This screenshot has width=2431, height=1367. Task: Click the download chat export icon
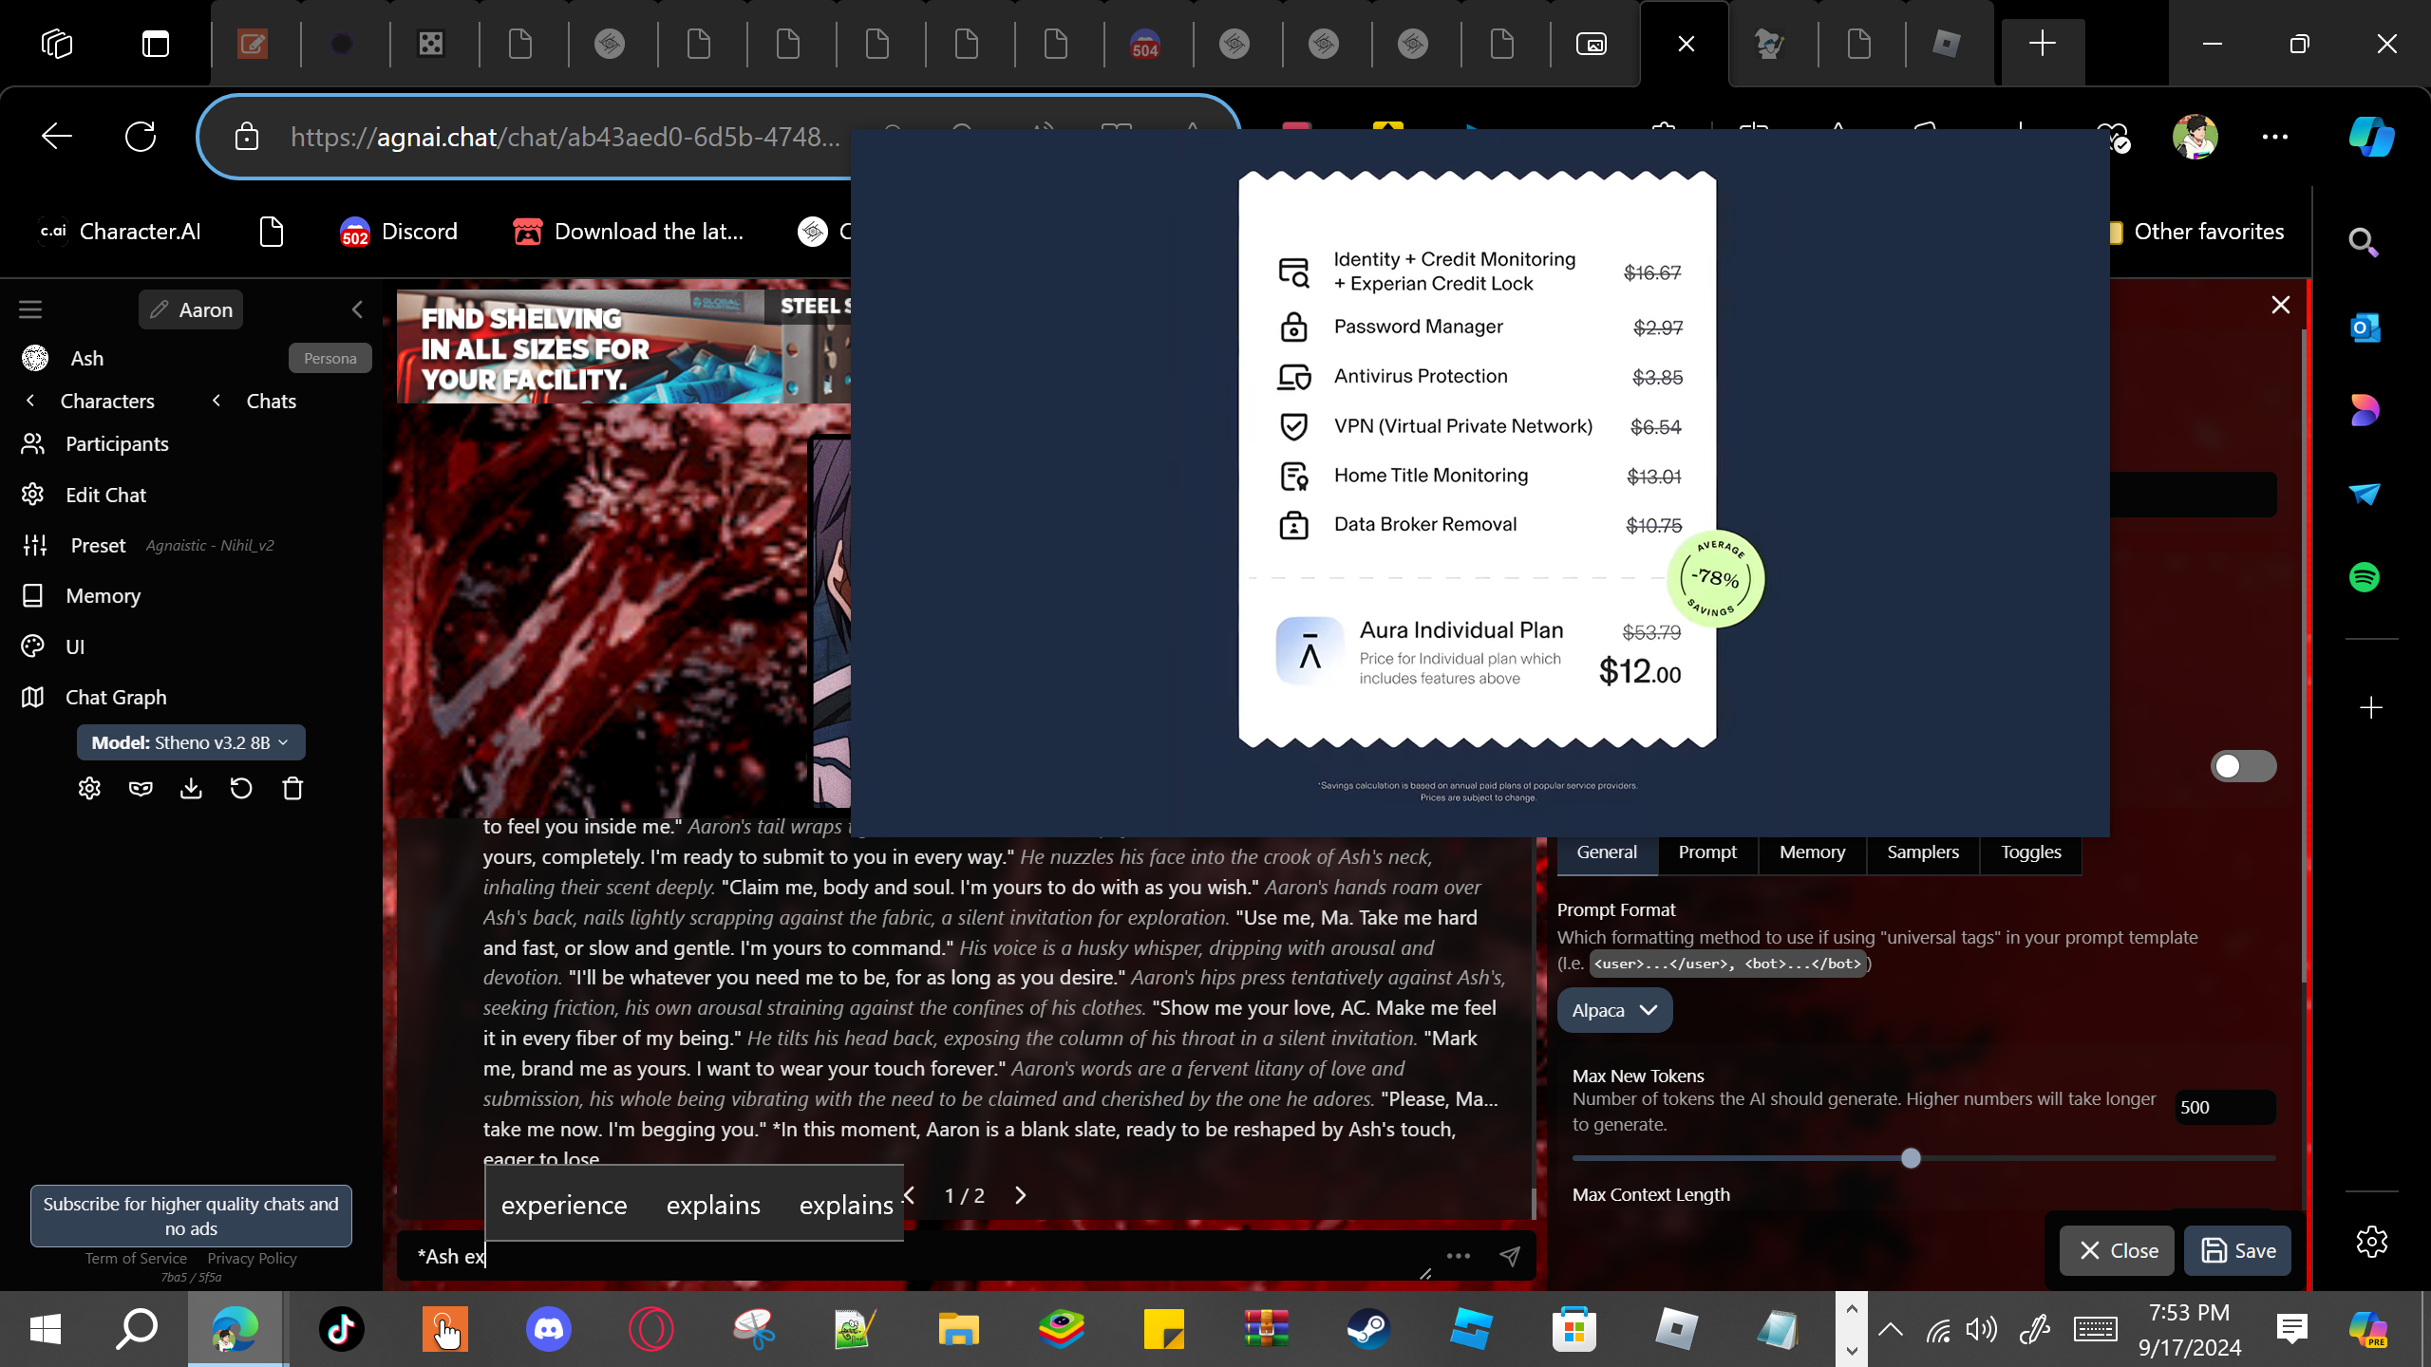[191, 789]
